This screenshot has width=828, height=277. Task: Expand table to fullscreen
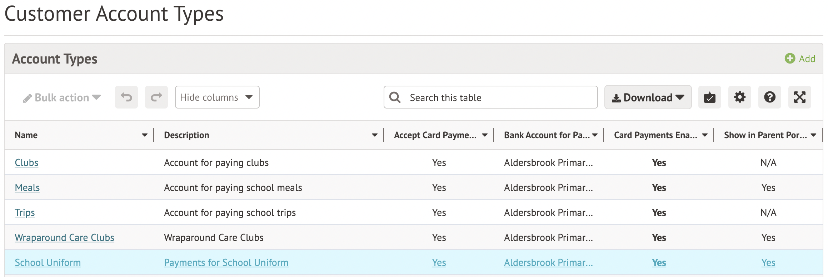point(799,97)
